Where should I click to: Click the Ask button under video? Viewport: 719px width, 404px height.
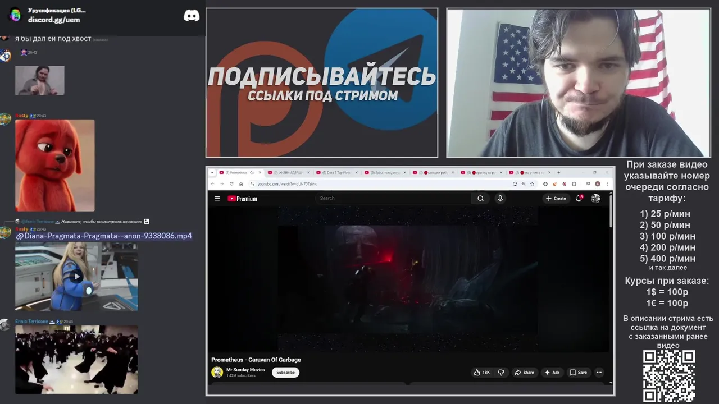point(552,373)
